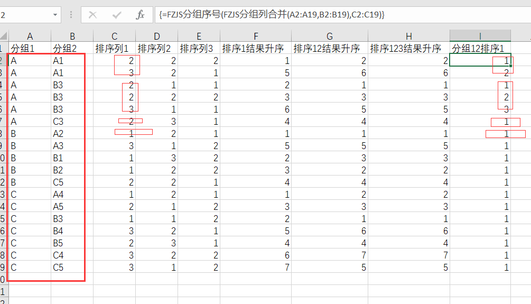The image size is (531, 304).
Task: Click the 排序列3 header cell
Action: click(199, 48)
